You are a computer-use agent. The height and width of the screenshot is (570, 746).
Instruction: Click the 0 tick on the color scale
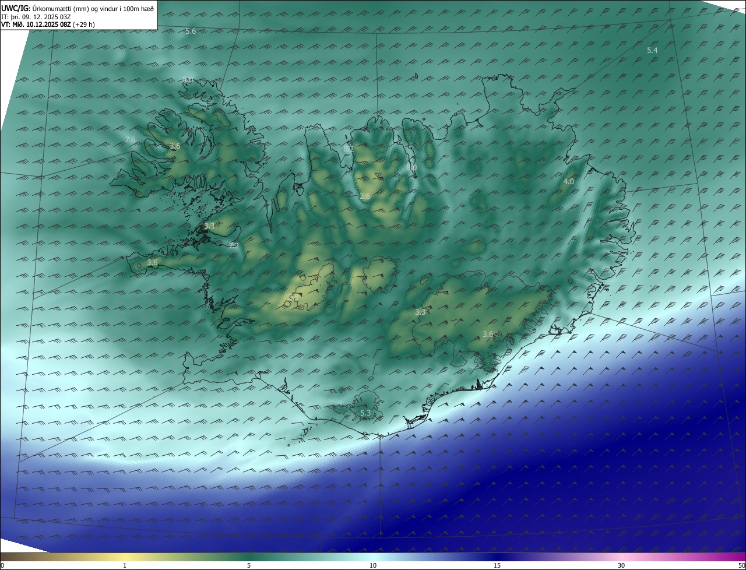[2, 565]
